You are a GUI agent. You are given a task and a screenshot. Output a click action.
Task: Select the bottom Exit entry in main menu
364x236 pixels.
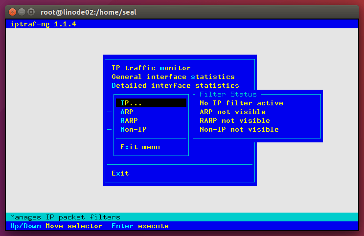tap(120, 173)
